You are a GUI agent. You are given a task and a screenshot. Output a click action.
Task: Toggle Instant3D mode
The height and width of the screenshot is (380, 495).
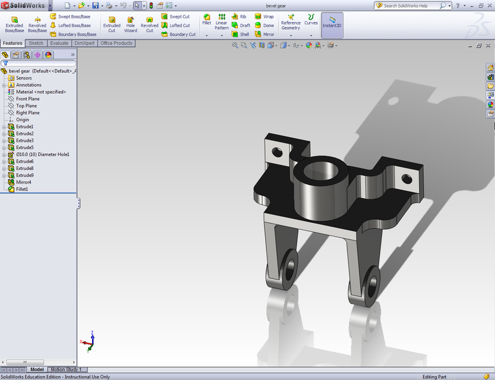(332, 24)
